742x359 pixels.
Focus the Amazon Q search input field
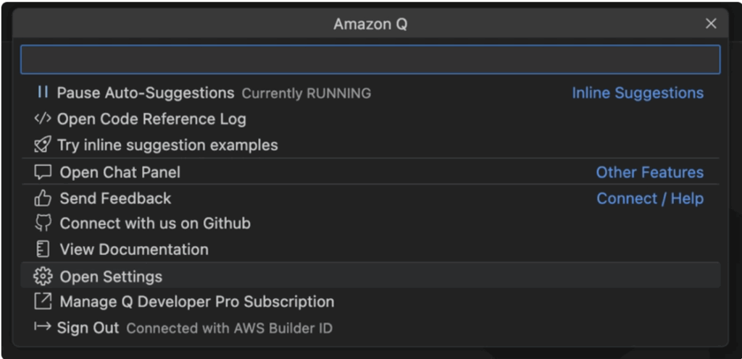[370, 60]
